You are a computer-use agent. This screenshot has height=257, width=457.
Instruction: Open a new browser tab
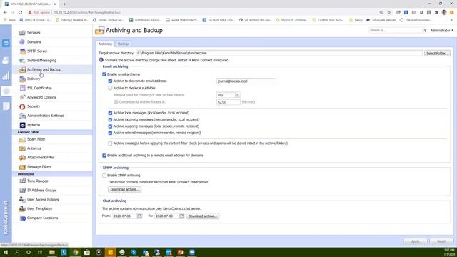(64, 4)
